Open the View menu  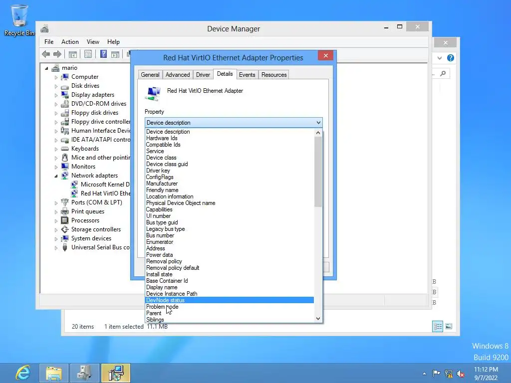tap(93, 42)
